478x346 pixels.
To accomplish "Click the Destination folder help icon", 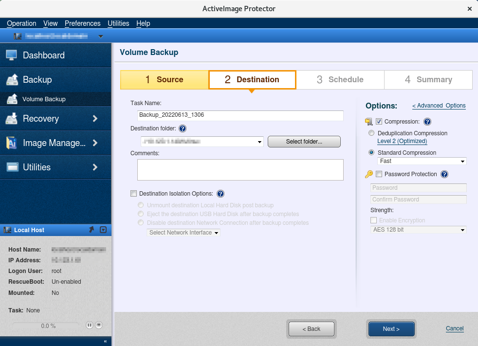I will point(183,129).
